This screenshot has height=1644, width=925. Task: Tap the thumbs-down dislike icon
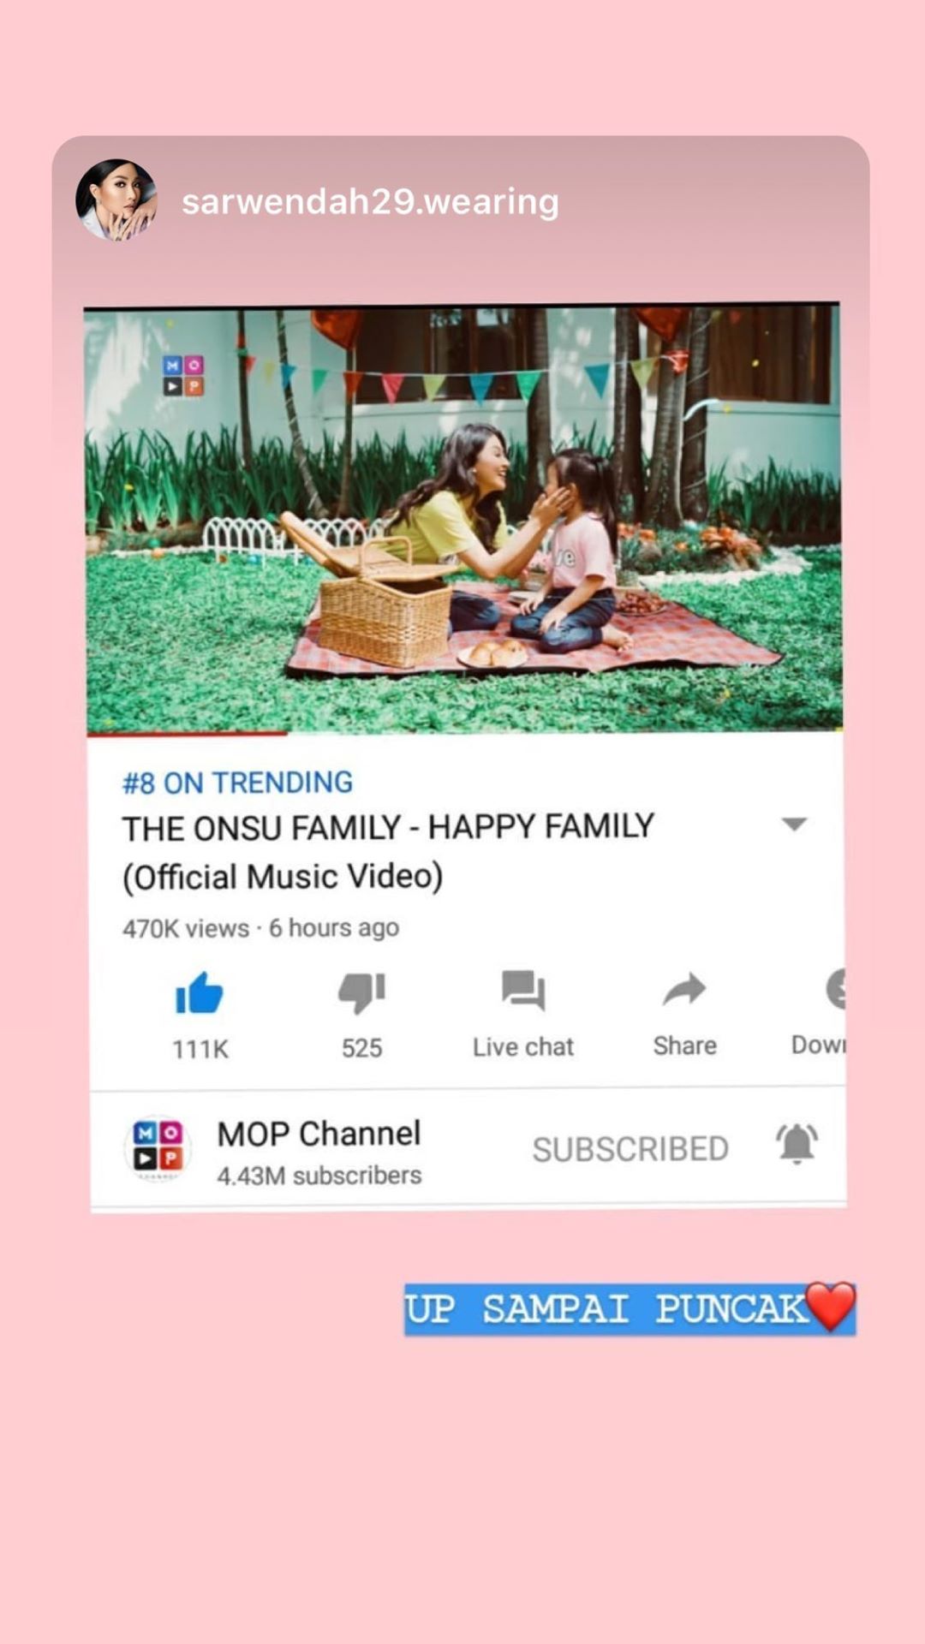[x=361, y=992]
